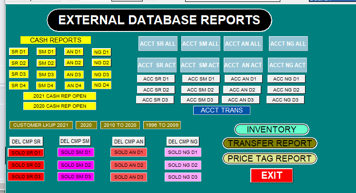356x193 pixels.
Task: Run ACC AN D2 report
Action: [x=242, y=90]
